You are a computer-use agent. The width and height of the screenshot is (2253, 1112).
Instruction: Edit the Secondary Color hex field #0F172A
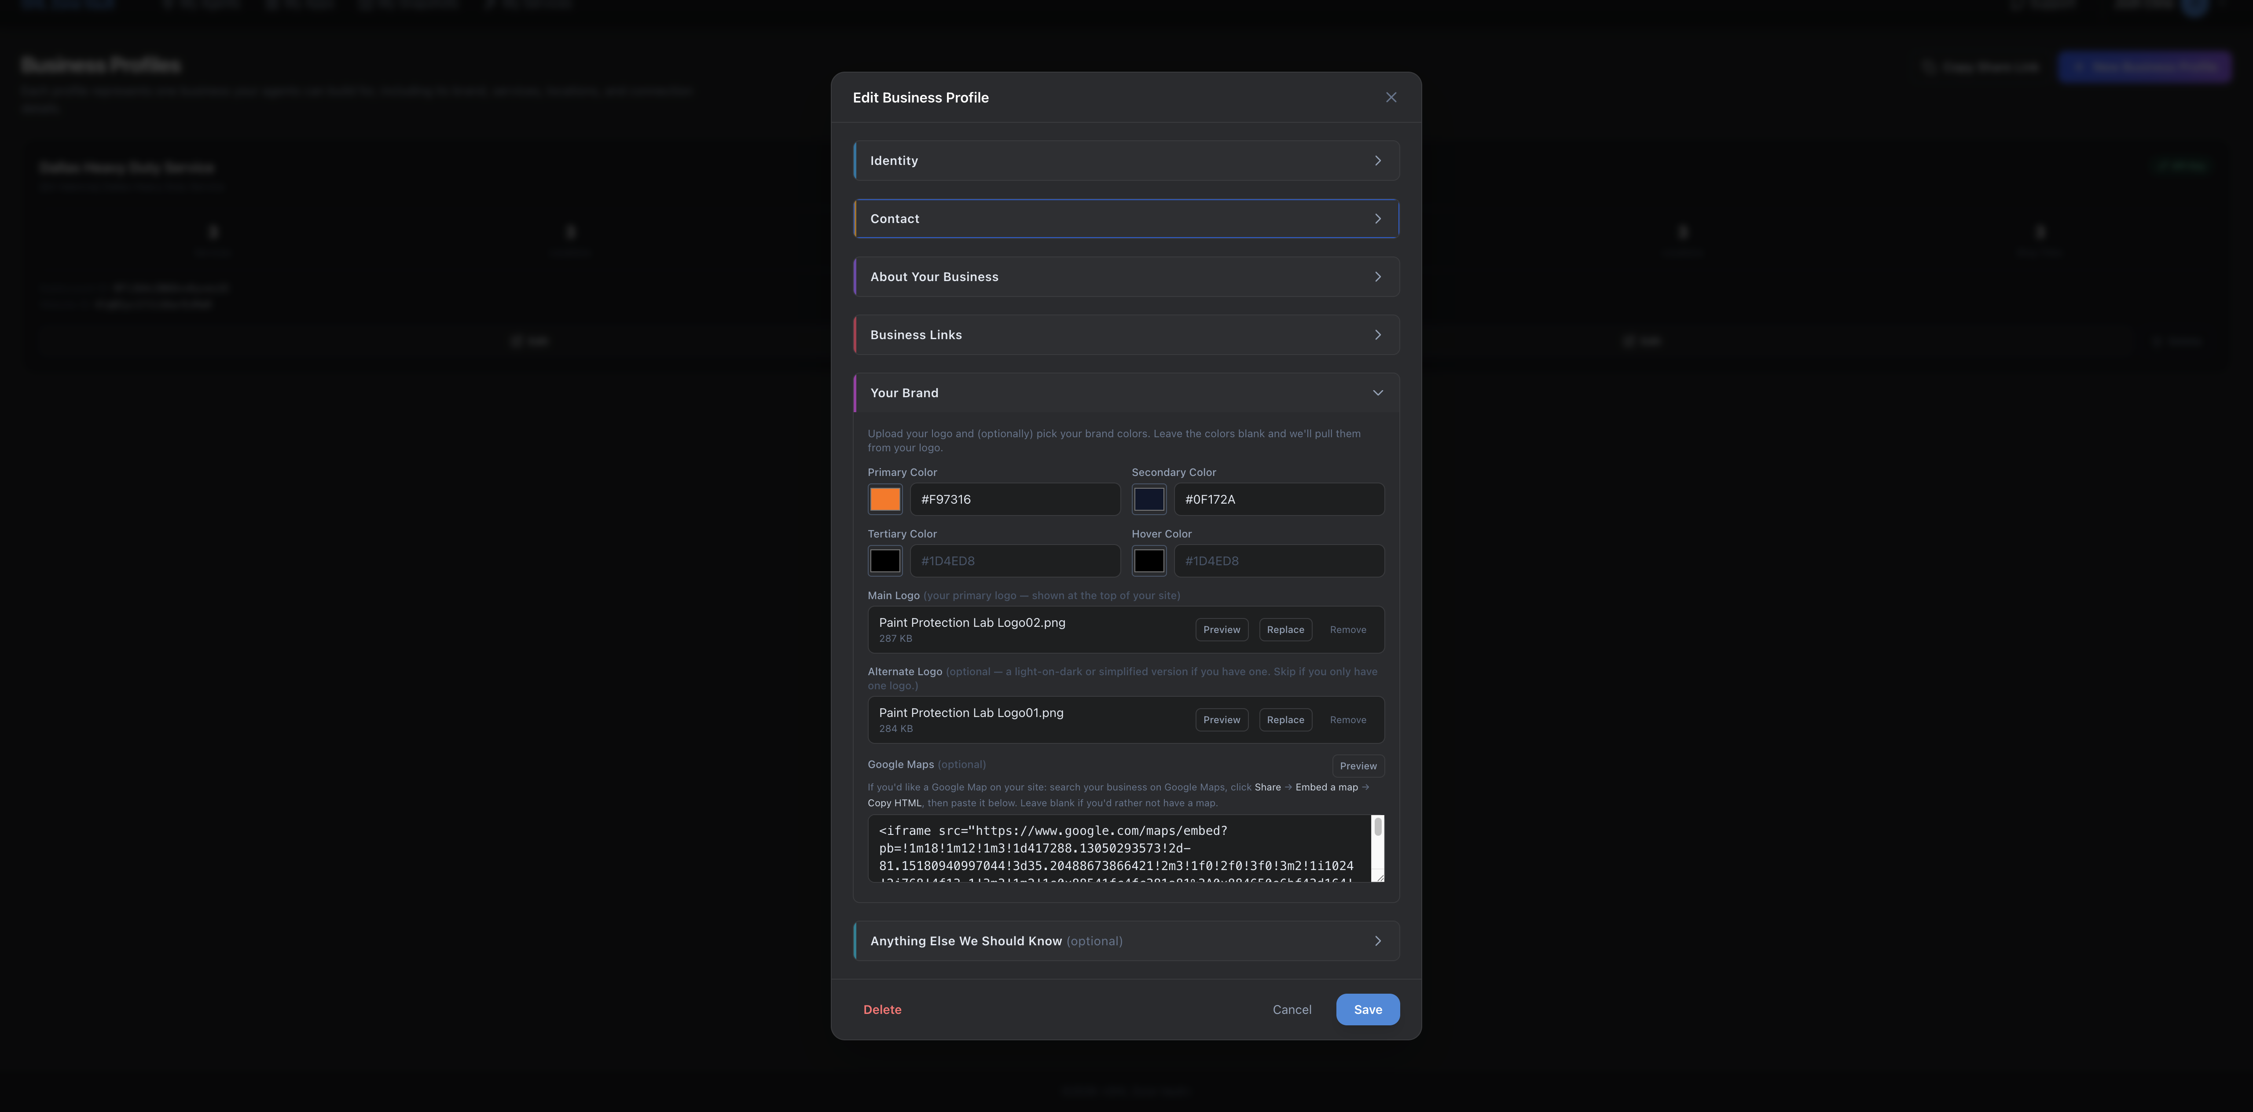coord(1279,499)
